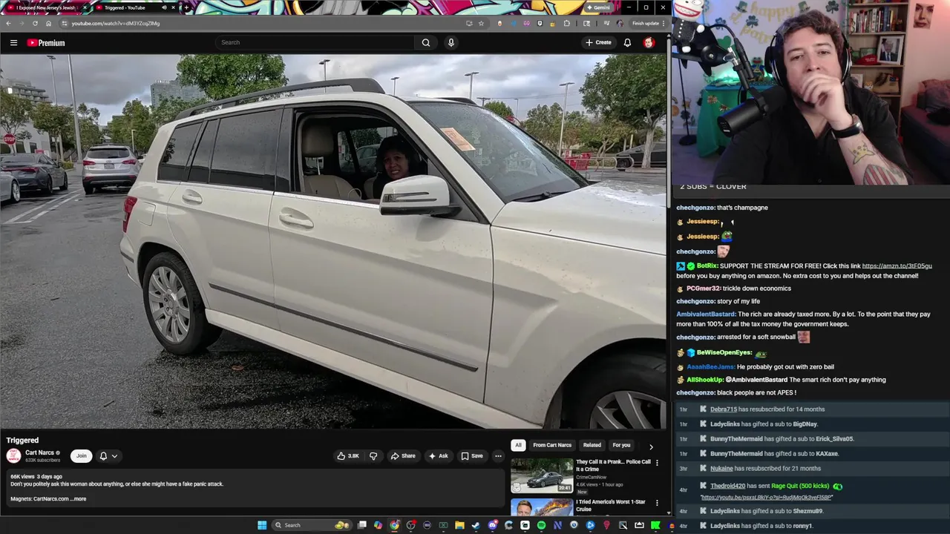950x534 pixels.
Task: Go to YouTube Premium home logo
Action: pos(46,43)
